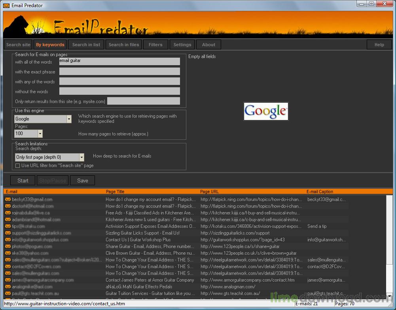396x310 pixels.
Task: Open the search engine dropdown showing Google
Action: tap(69, 118)
